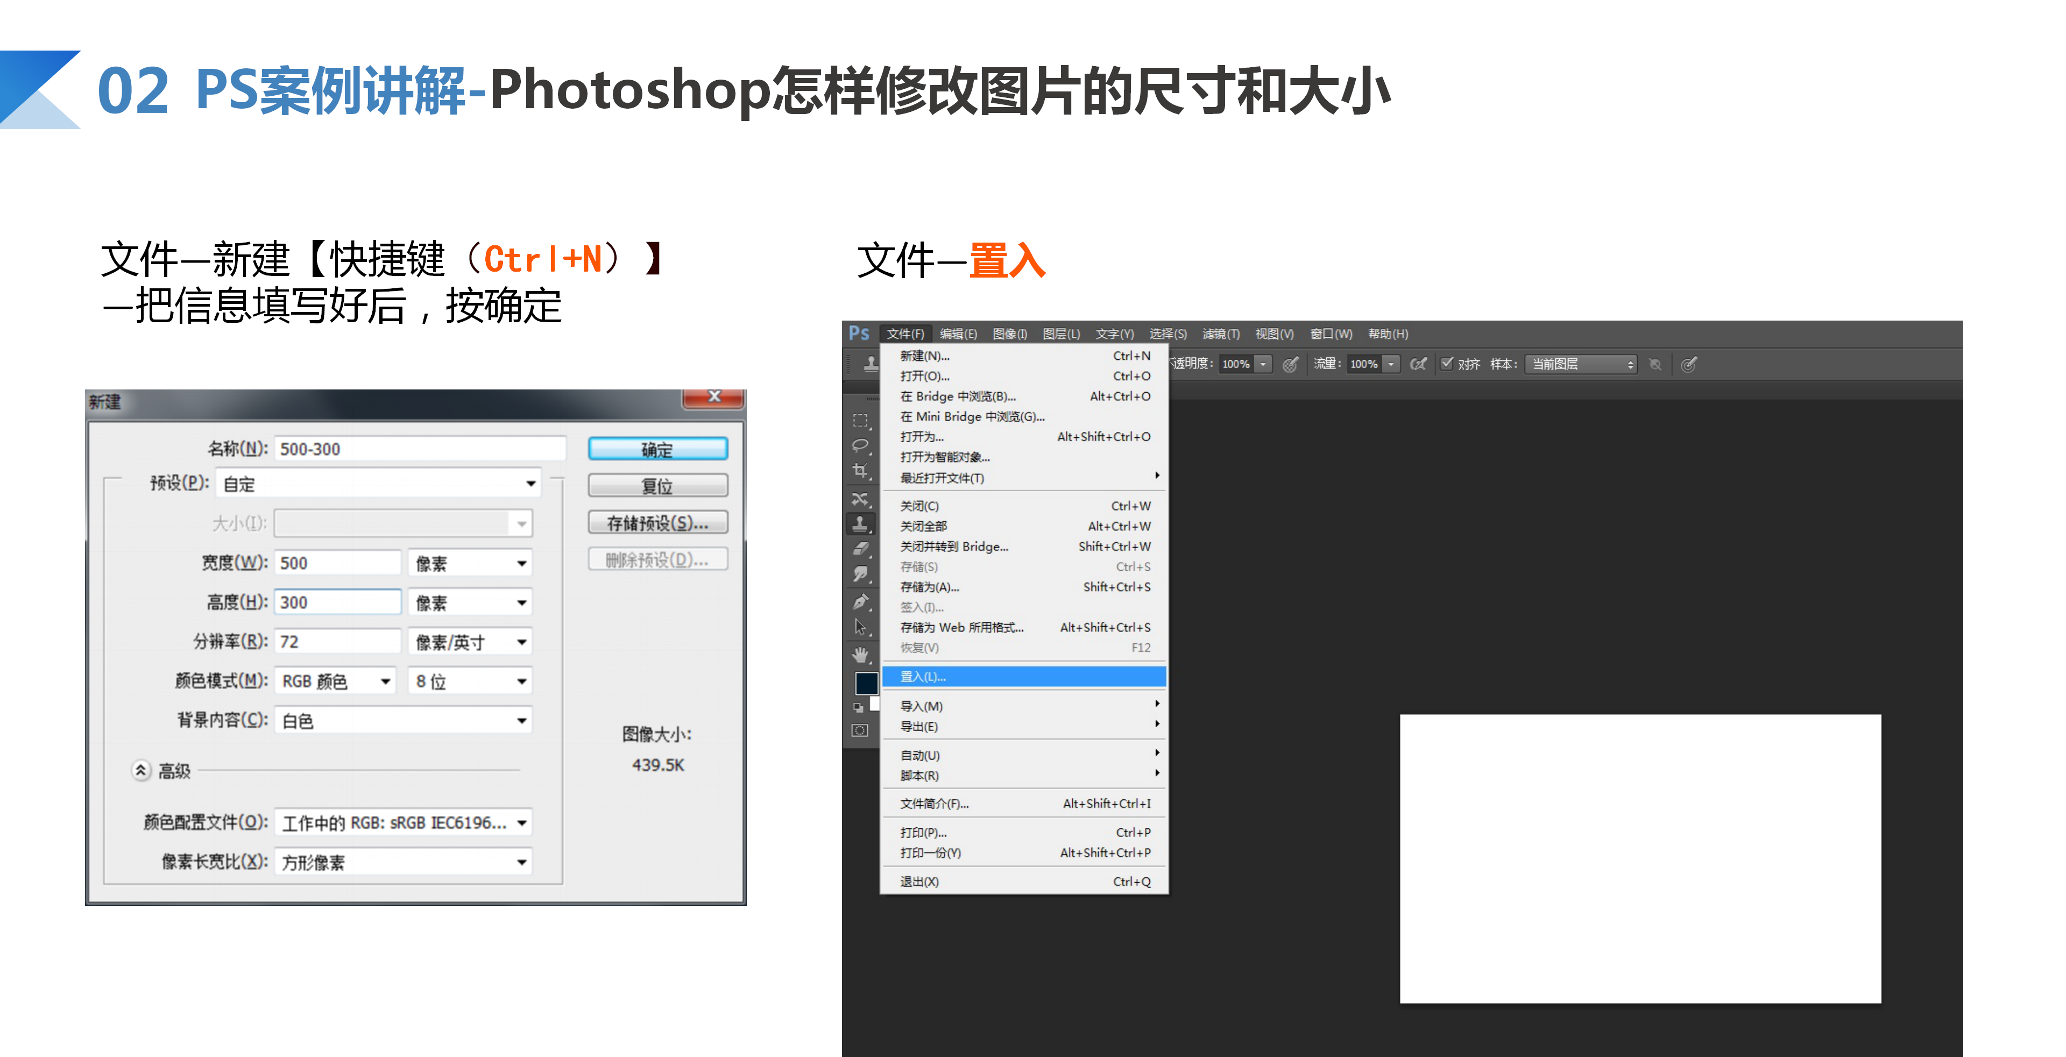Image resolution: width=2066 pixels, height=1057 pixels.
Task: Toggle tablet pressure for size icon
Action: point(1689,365)
